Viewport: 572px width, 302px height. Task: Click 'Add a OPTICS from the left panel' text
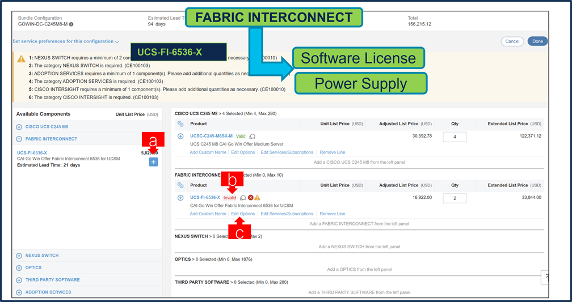click(359, 270)
